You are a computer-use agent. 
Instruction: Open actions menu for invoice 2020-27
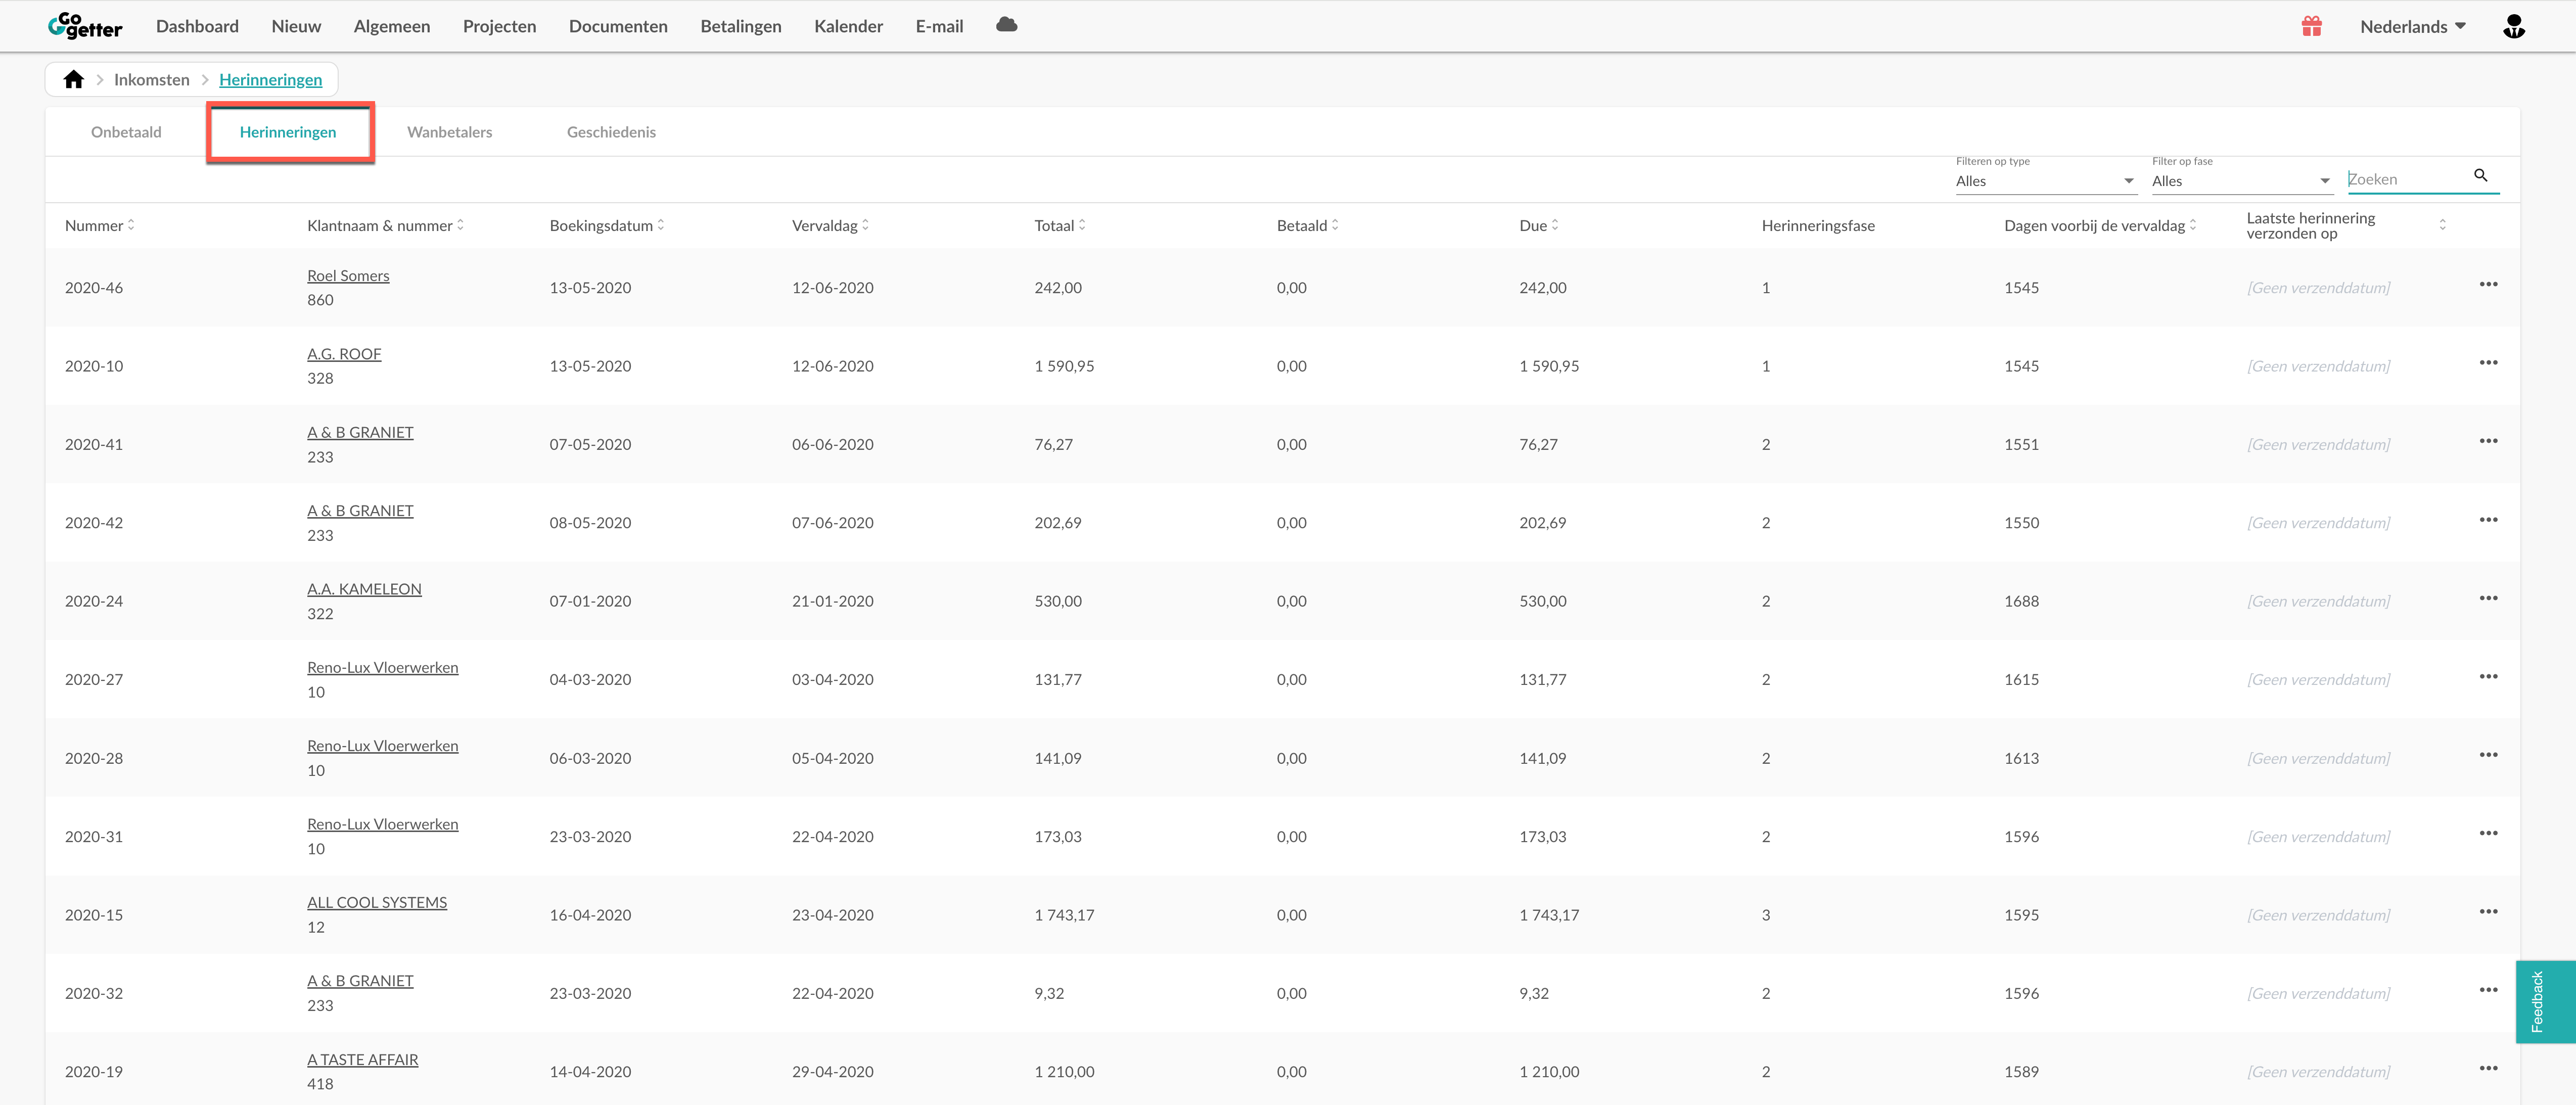click(x=2488, y=677)
